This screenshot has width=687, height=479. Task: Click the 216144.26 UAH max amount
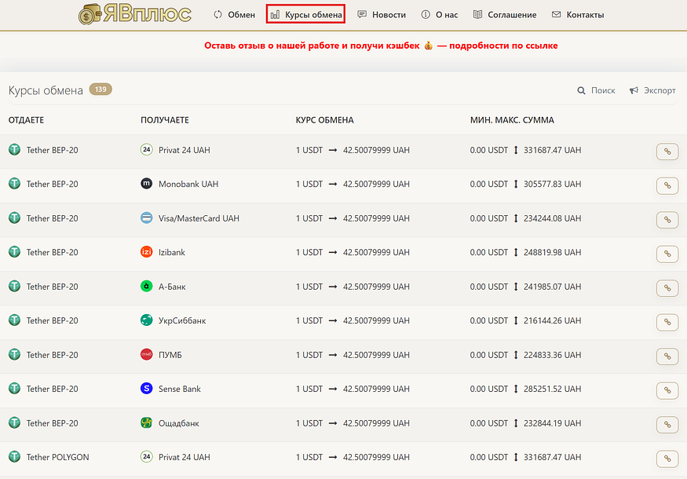553,321
